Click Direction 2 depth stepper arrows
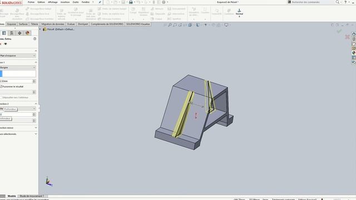The image size is (356, 200). point(34,114)
